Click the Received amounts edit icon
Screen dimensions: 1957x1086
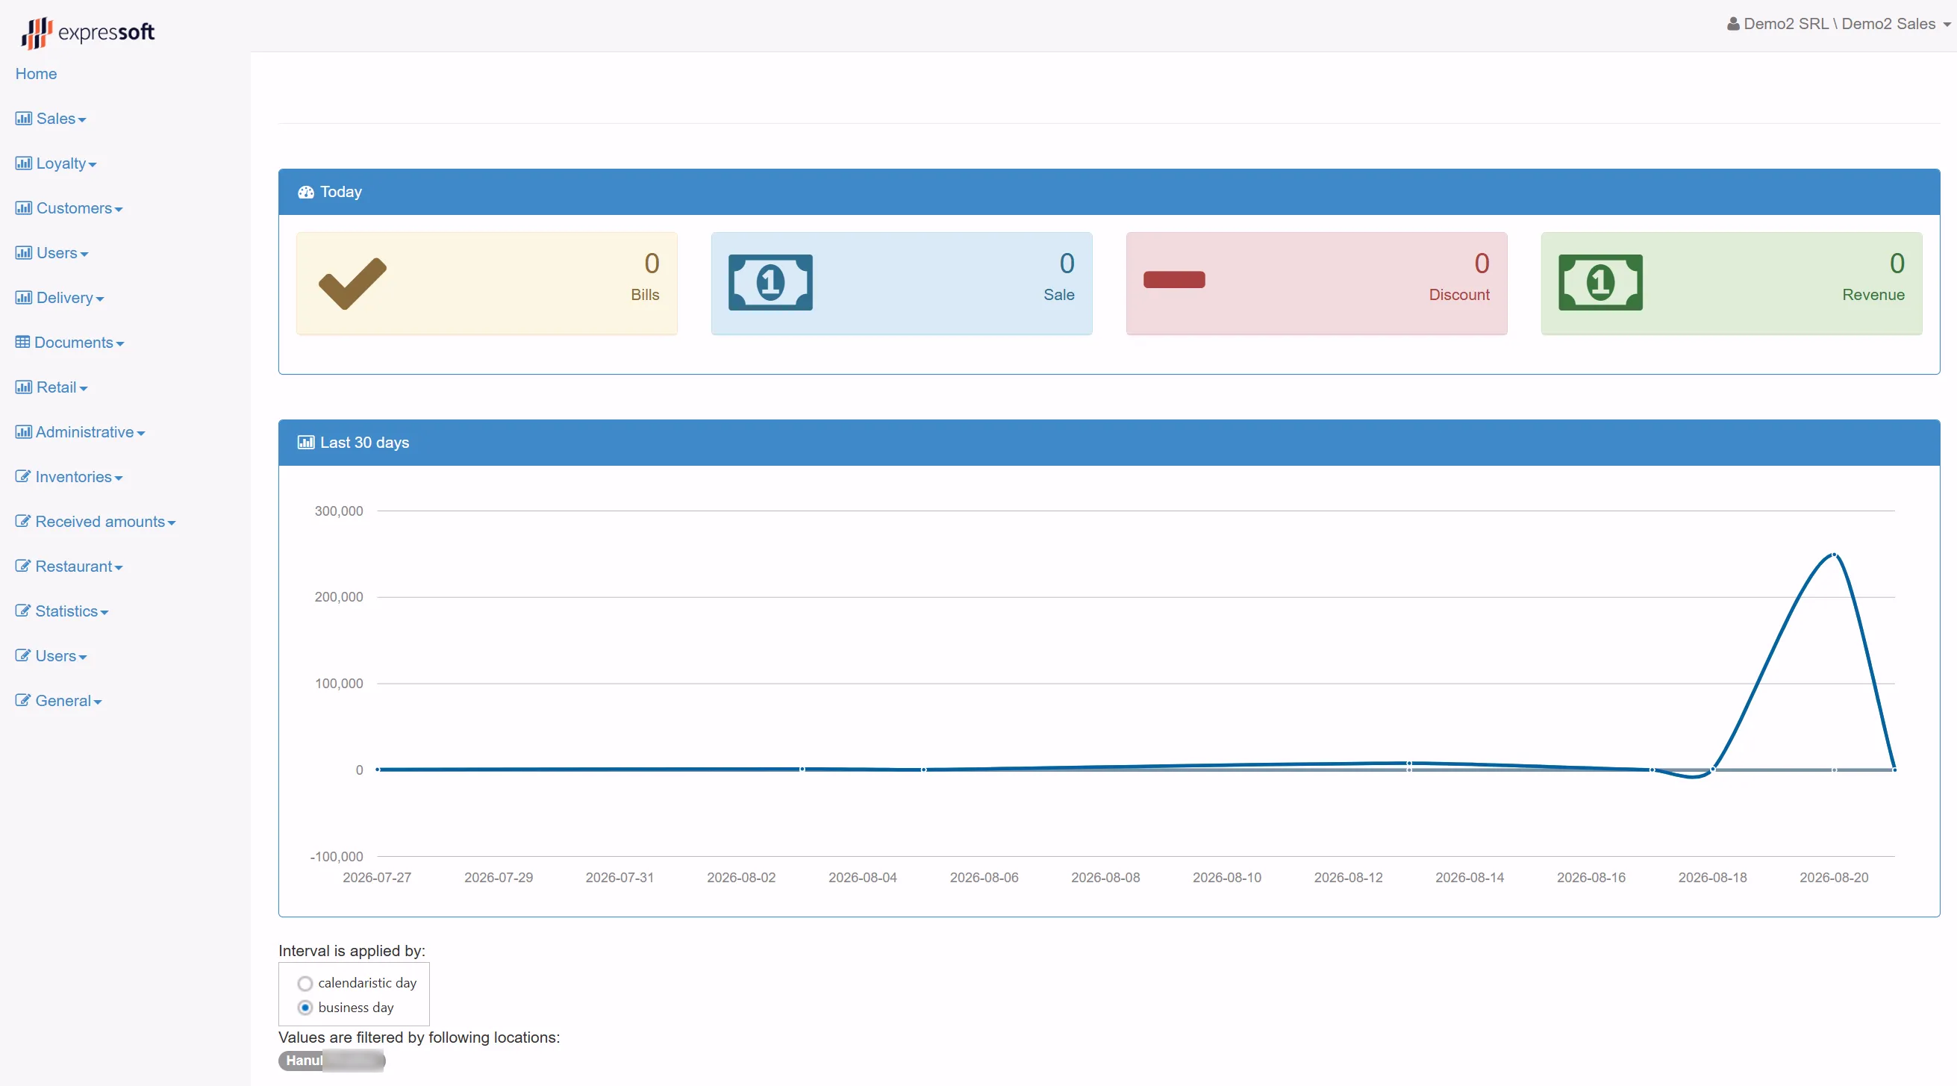click(x=23, y=521)
